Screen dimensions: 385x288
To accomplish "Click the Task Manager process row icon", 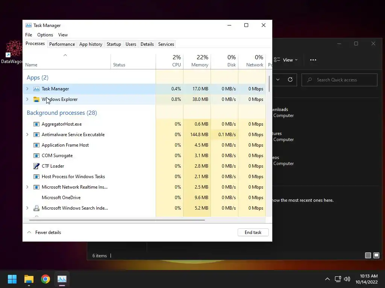I will [36, 89].
